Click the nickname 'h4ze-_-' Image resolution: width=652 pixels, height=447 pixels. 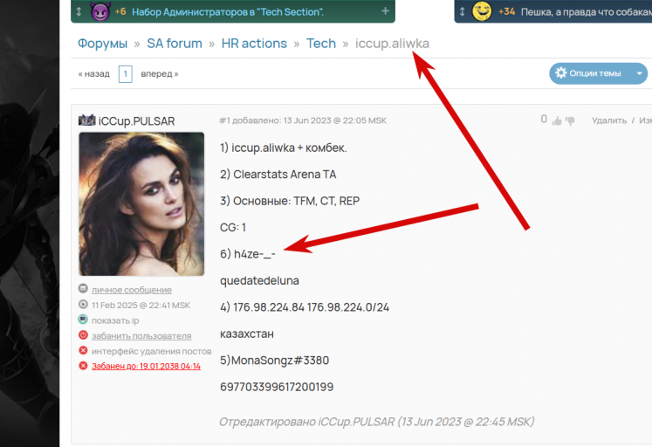[255, 254]
